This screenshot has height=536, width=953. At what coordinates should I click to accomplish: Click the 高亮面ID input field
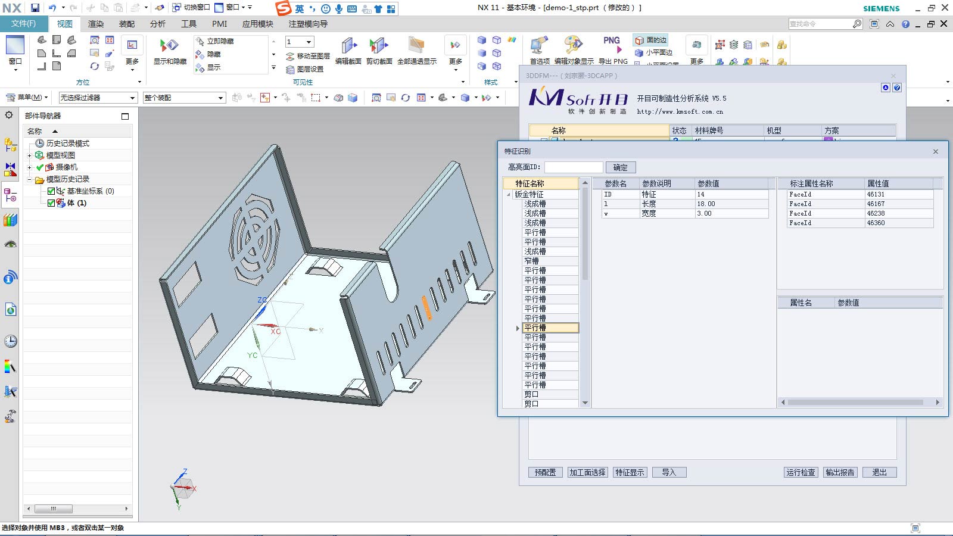click(573, 167)
